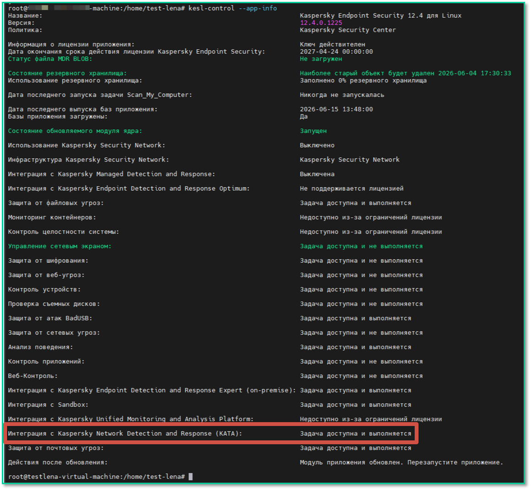Click 'Состояние обновляемого модуля ядра:' label
The image size is (531, 490).
[75, 131]
